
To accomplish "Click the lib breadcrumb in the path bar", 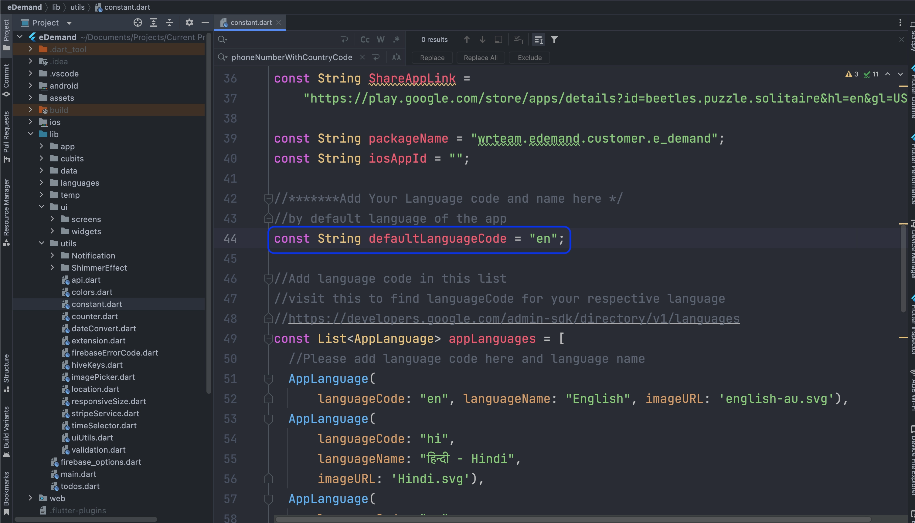I will pyautogui.click(x=56, y=7).
